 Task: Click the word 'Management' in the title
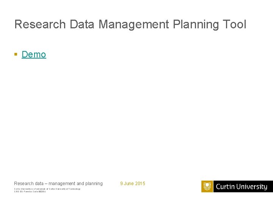point(133,25)
